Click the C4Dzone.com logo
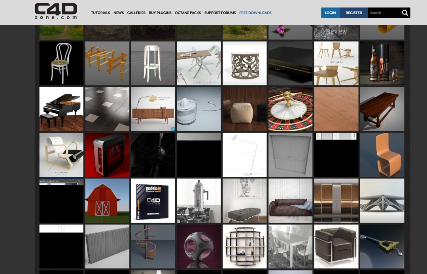Viewport: 427px width, 274px height. [x=56, y=11]
